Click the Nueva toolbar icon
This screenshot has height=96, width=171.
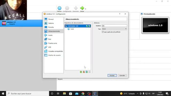pyautogui.click(x=59, y=8)
